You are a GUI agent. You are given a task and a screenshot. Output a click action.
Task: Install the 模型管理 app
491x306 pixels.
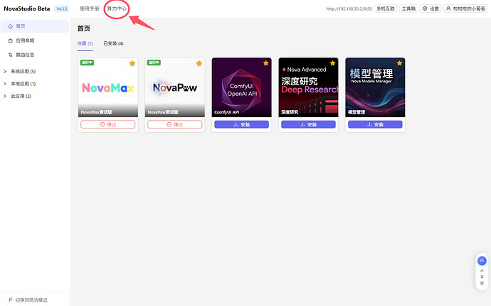point(375,124)
